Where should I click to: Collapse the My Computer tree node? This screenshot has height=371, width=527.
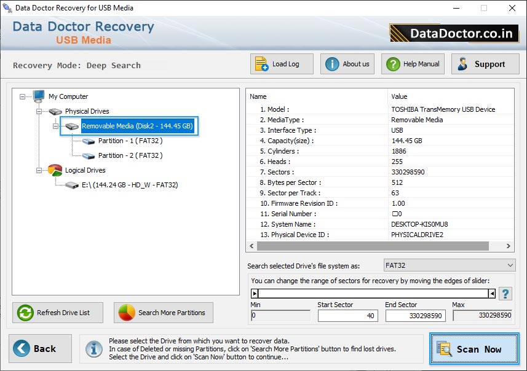[x=23, y=96]
